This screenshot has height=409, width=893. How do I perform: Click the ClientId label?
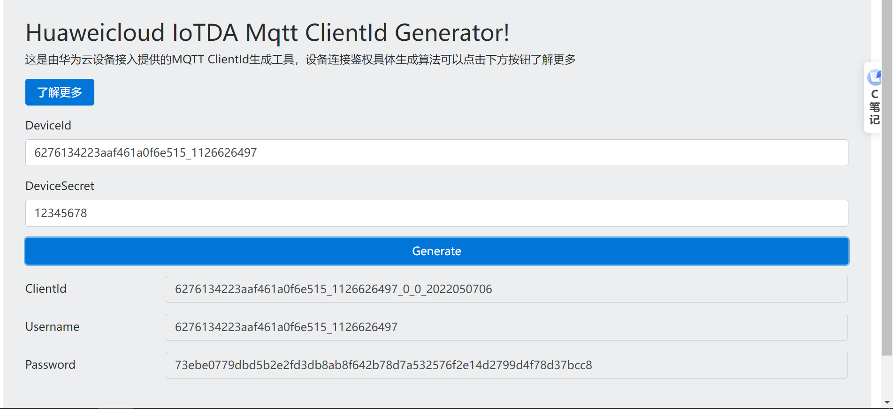click(46, 289)
